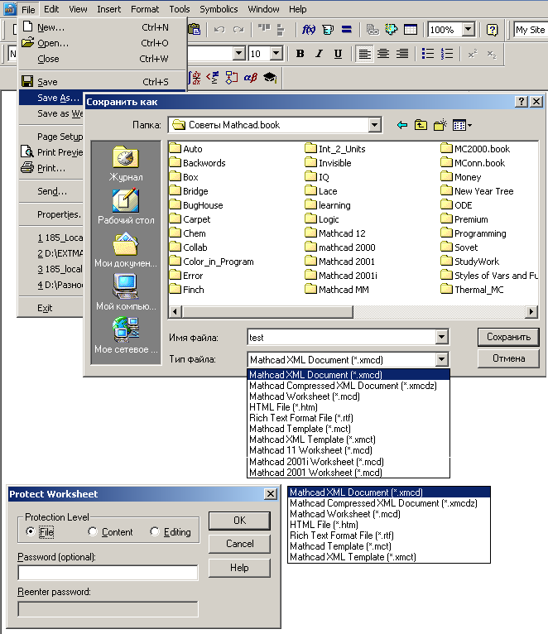Click the Insert Hyperlink icon

pyautogui.click(x=373, y=30)
